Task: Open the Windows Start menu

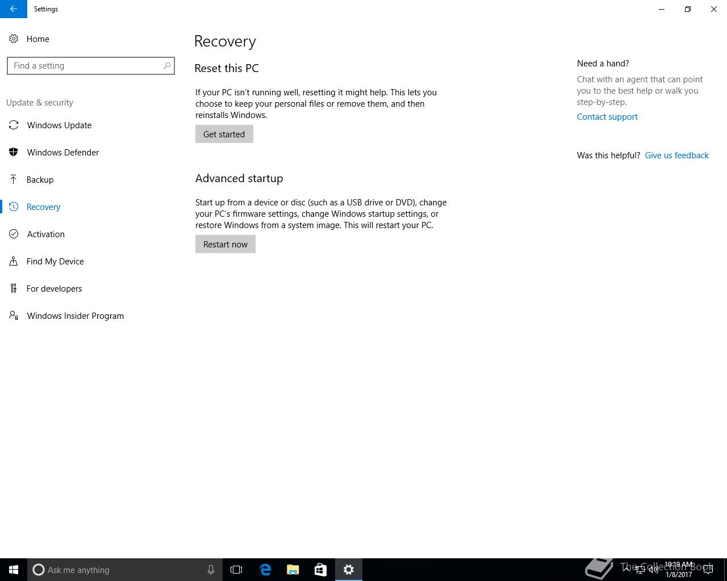Action: [x=14, y=570]
